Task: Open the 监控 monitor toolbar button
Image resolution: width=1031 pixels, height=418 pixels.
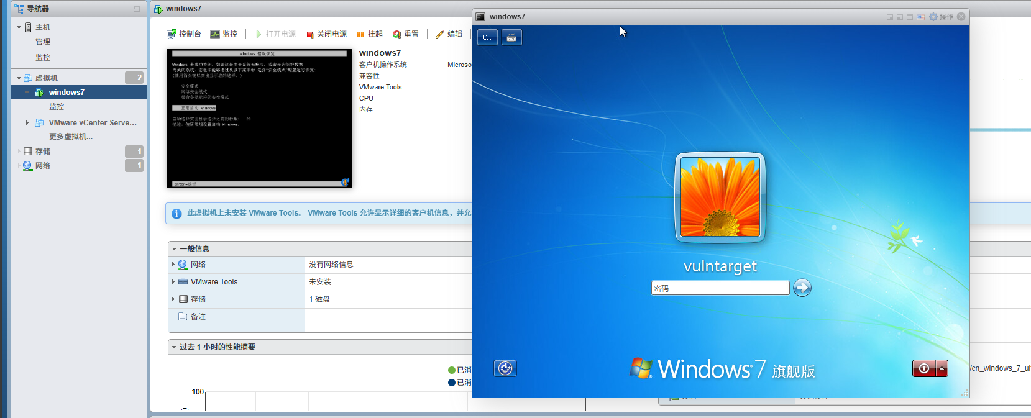Action: point(224,34)
